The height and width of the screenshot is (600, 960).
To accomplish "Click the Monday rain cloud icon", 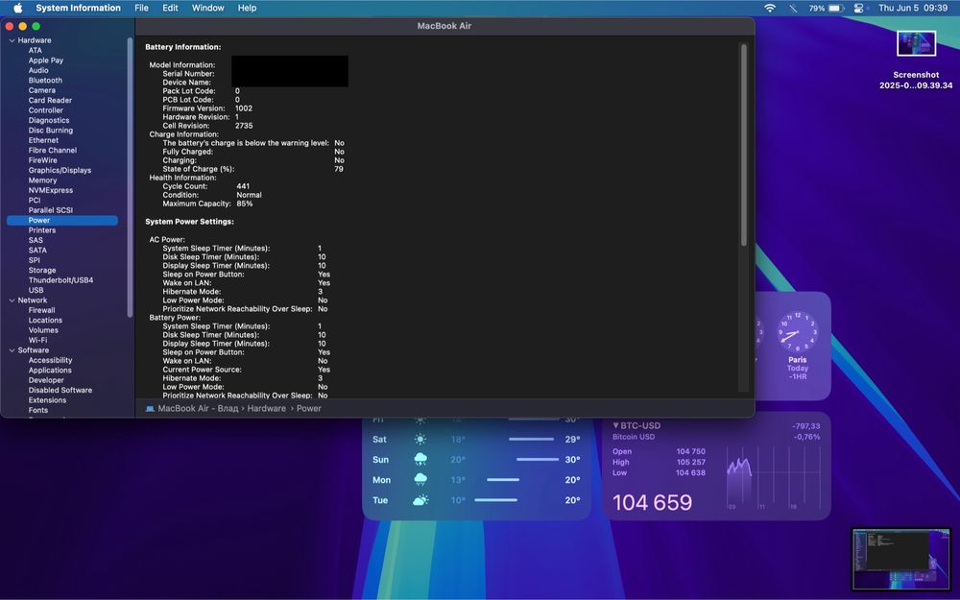I will (x=420, y=479).
